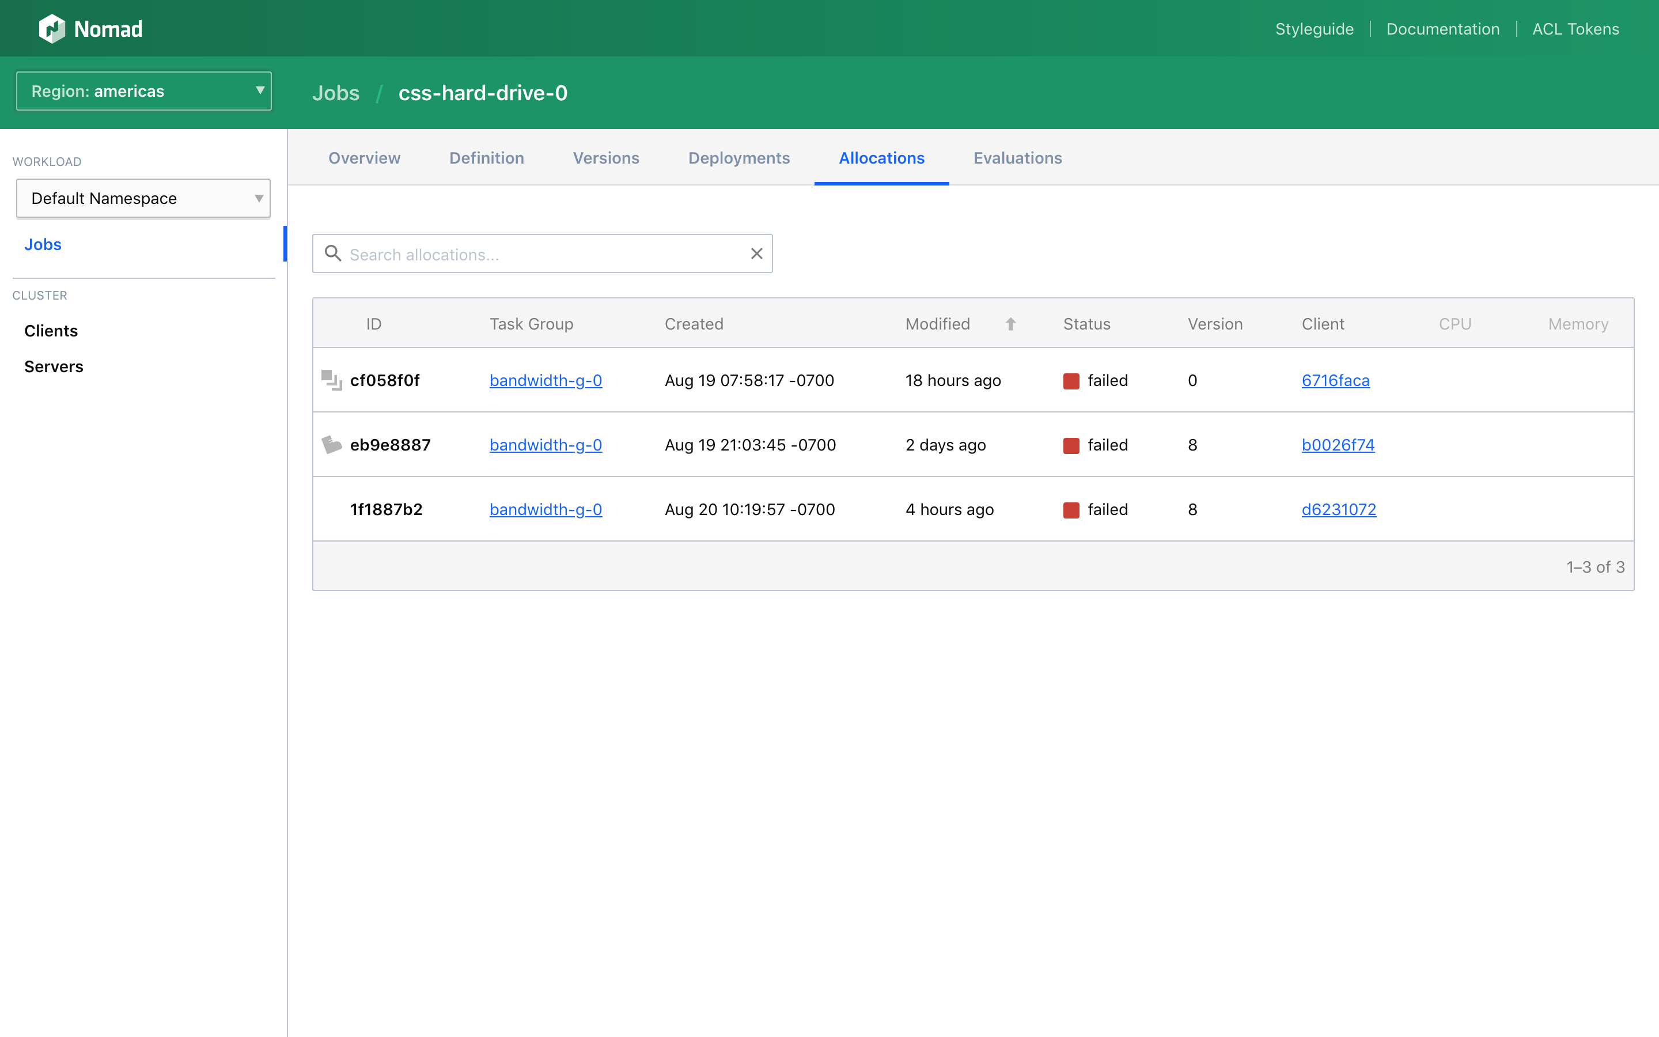Follow the d6231072 client link
Screen dimensions: 1659x1037
coord(1339,509)
